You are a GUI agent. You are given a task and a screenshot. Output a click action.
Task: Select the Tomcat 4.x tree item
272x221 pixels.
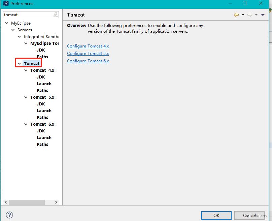pos(42,70)
